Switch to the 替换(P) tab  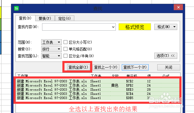pyautogui.click(x=45, y=18)
